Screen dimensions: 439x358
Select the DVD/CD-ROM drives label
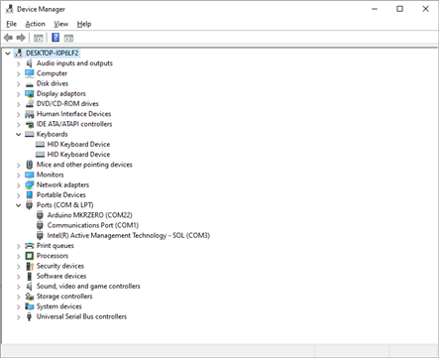pos(67,104)
